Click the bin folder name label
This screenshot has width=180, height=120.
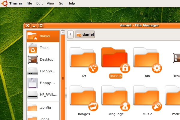click(147, 76)
